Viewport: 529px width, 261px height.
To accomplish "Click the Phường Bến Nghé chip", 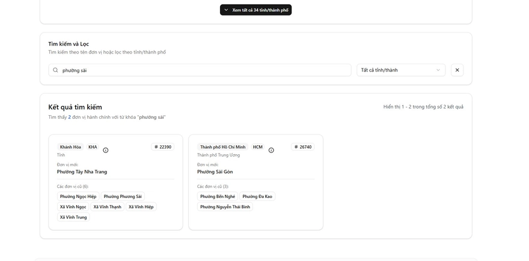I will [217, 196].
